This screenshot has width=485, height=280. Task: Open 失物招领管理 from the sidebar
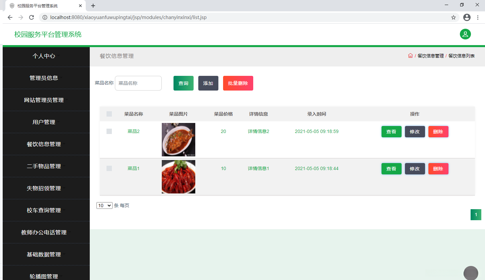tap(44, 188)
